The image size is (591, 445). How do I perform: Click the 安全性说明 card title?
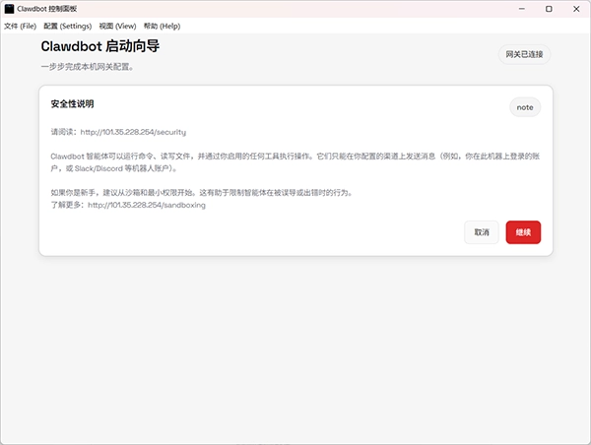pos(73,104)
